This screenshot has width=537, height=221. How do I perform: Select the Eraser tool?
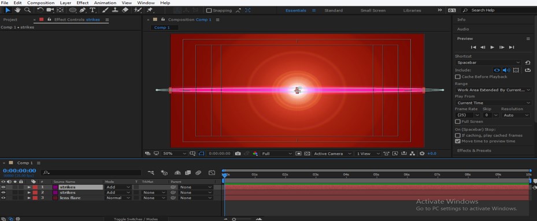tap(125, 10)
